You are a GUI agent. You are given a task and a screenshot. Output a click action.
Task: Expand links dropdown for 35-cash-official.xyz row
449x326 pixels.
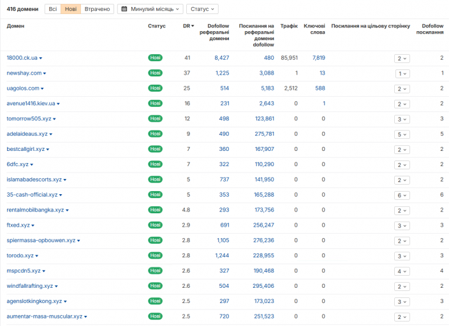(x=402, y=195)
